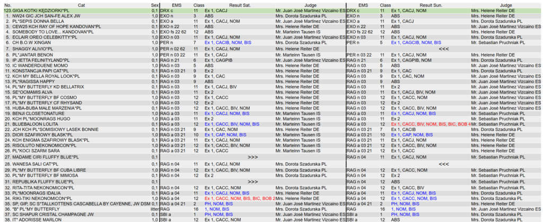The width and height of the screenshot is (543, 222).
Task: Click the <<< marker in WANESA SALI CAT*PL row
Action: (444, 164)
